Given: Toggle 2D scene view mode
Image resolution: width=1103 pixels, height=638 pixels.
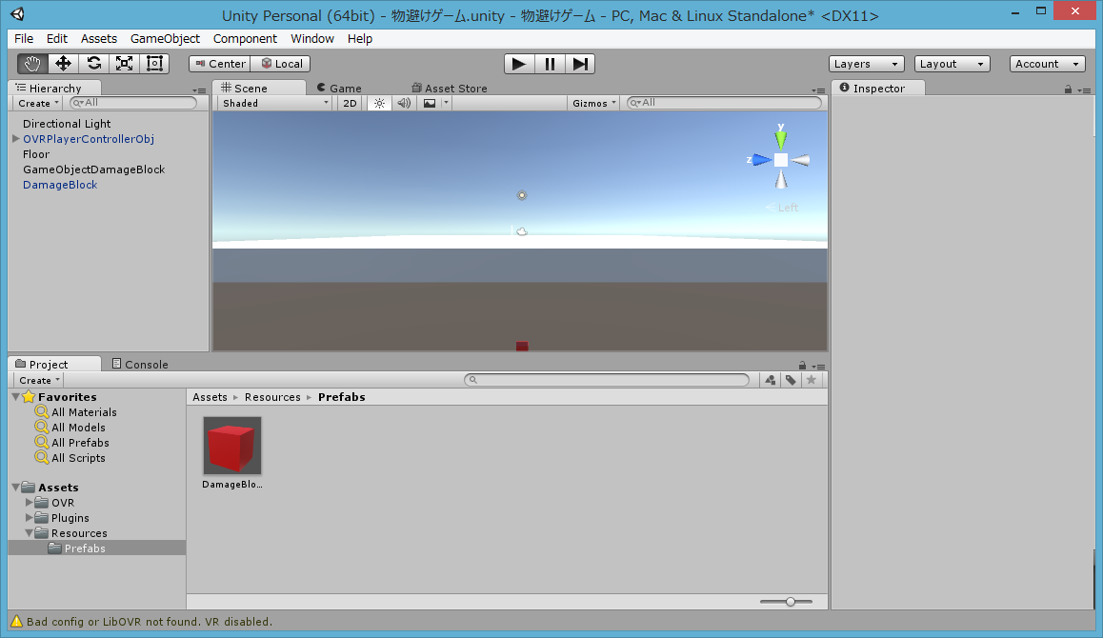Looking at the screenshot, I should 350,103.
